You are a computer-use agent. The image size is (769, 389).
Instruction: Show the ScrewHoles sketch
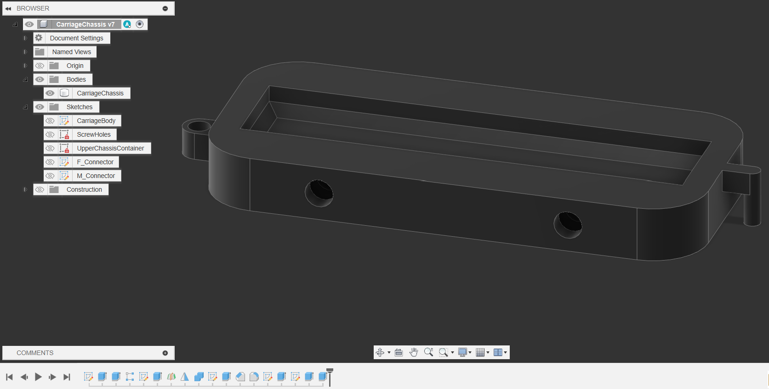click(50, 134)
